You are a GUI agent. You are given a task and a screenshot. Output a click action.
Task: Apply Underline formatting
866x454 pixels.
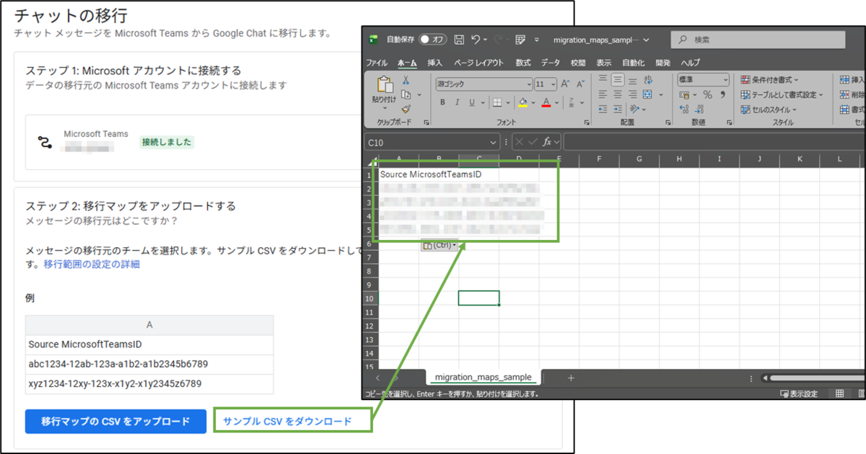[473, 102]
